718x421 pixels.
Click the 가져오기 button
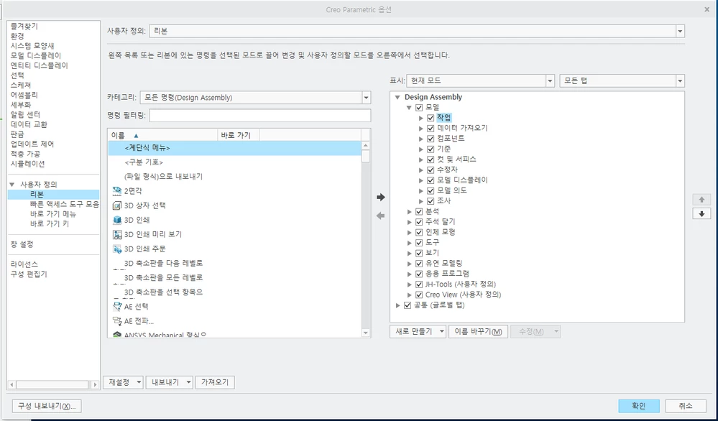click(213, 381)
